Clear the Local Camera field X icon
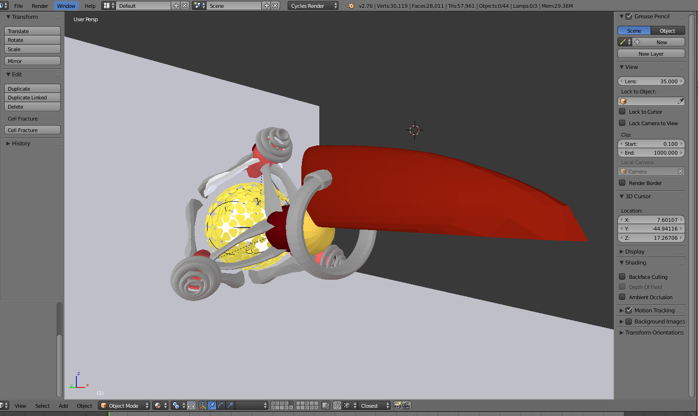Image resolution: width=698 pixels, height=416 pixels. (681, 171)
